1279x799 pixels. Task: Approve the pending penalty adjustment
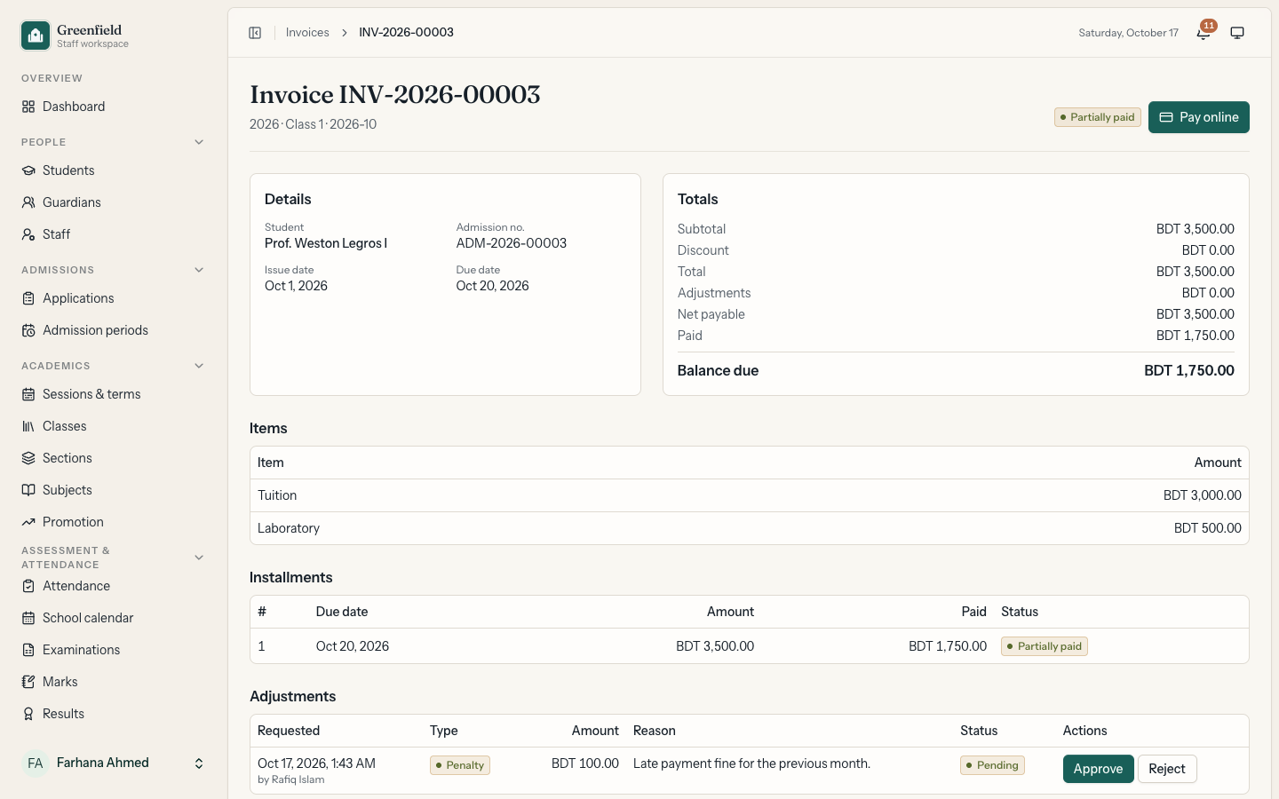(x=1098, y=769)
